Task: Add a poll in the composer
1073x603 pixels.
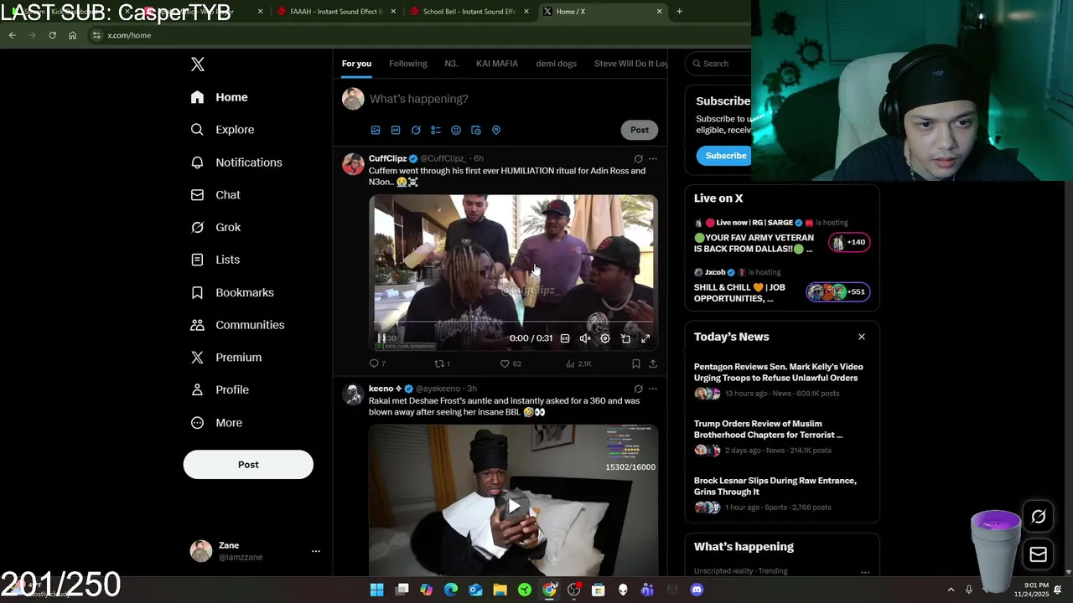Action: coord(436,130)
